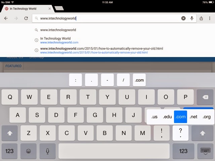Tap the space bar
The image size is (215, 161).
[x=114, y=151]
